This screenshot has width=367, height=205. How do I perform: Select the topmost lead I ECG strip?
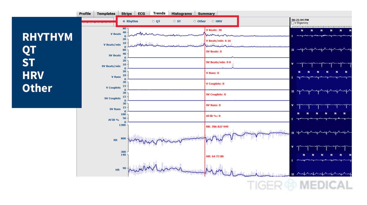click(x=323, y=35)
